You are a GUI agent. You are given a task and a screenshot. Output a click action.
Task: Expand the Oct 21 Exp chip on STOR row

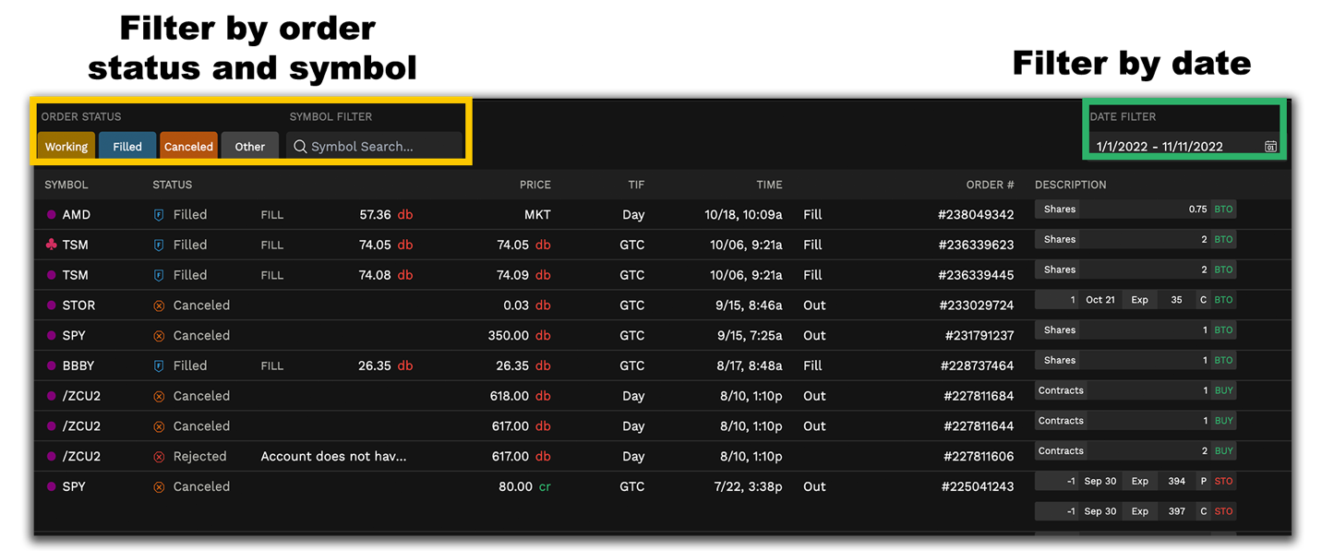(x=1100, y=299)
